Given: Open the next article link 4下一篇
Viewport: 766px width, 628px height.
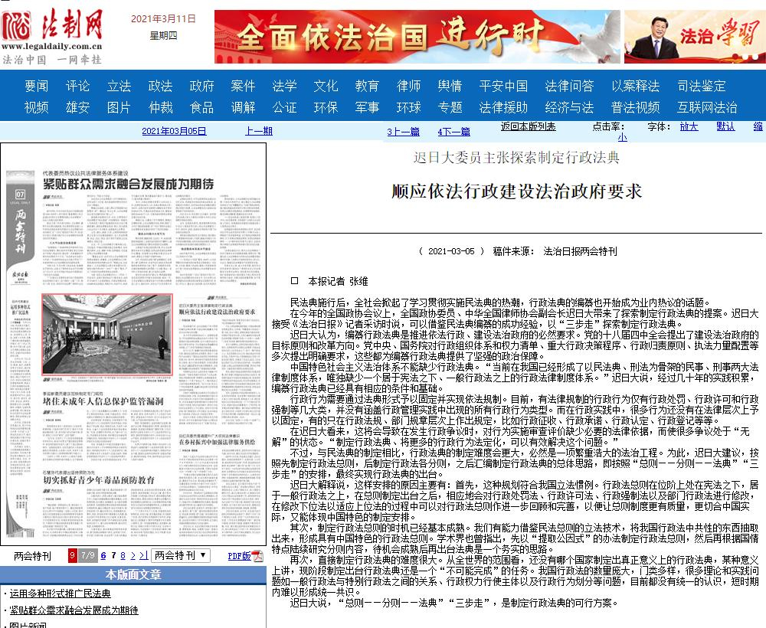Looking at the screenshot, I should click(453, 132).
